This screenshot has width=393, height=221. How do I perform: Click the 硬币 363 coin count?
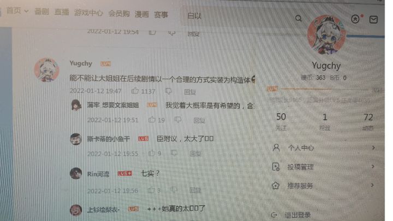tap(313, 78)
